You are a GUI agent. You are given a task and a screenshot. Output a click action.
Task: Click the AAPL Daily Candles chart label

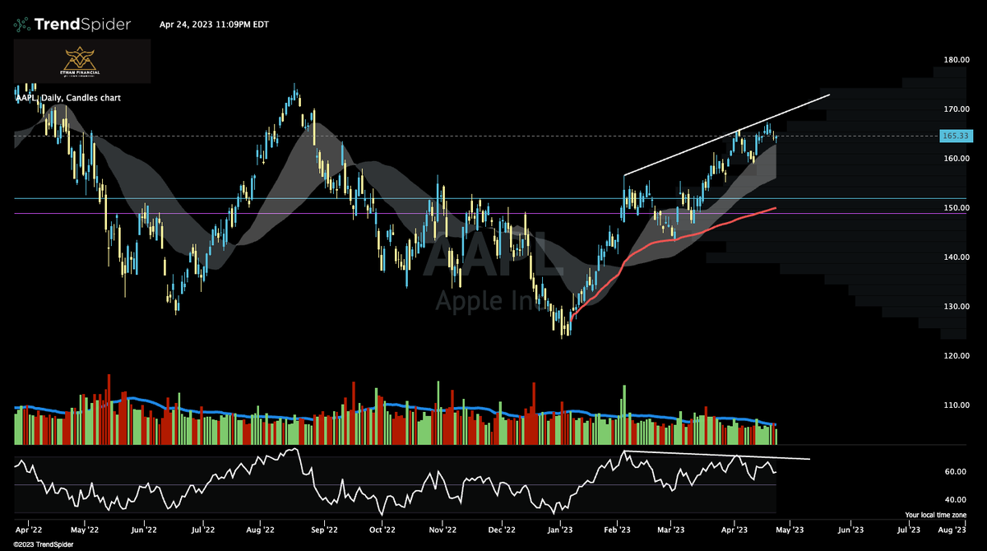pos(68,98)
